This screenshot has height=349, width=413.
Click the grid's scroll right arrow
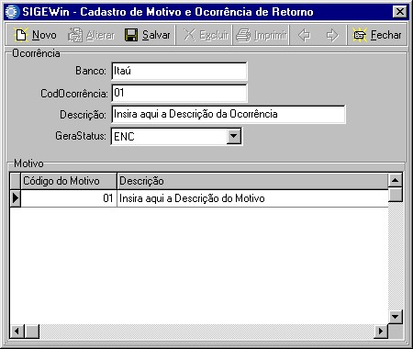pyautogui.click(x=381, y=331)
